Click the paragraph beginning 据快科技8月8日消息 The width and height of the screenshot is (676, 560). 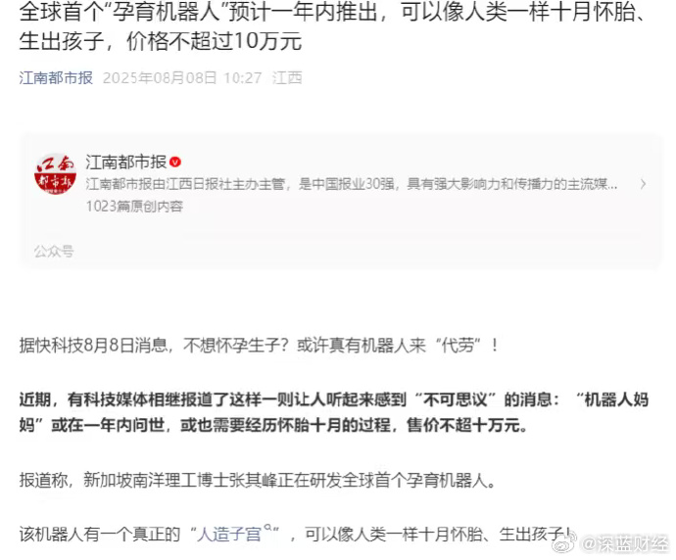click(x=259, y=345)
